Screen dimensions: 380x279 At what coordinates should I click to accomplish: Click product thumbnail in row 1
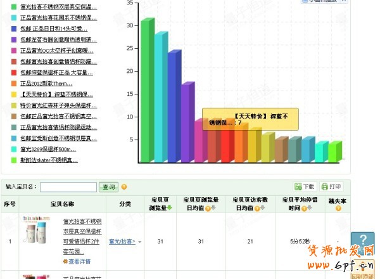[36, 230]
